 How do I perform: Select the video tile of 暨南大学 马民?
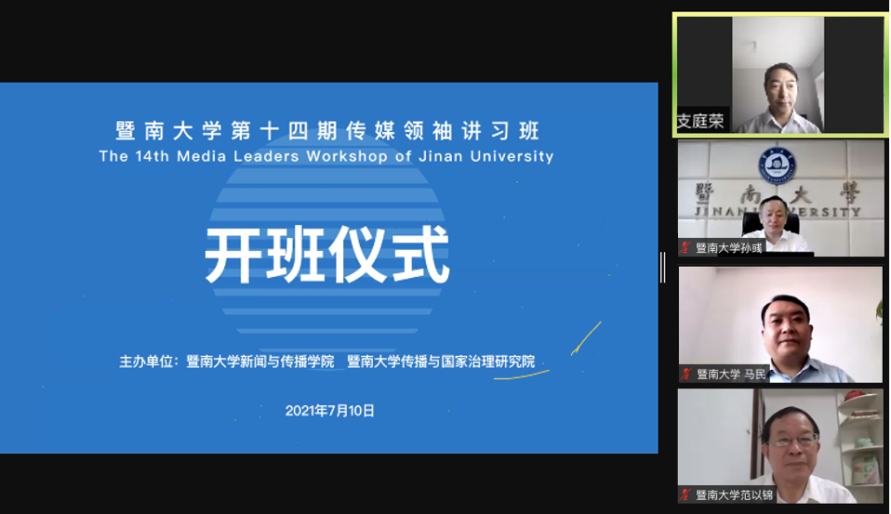pyautogui.click(x=779, y=325)
